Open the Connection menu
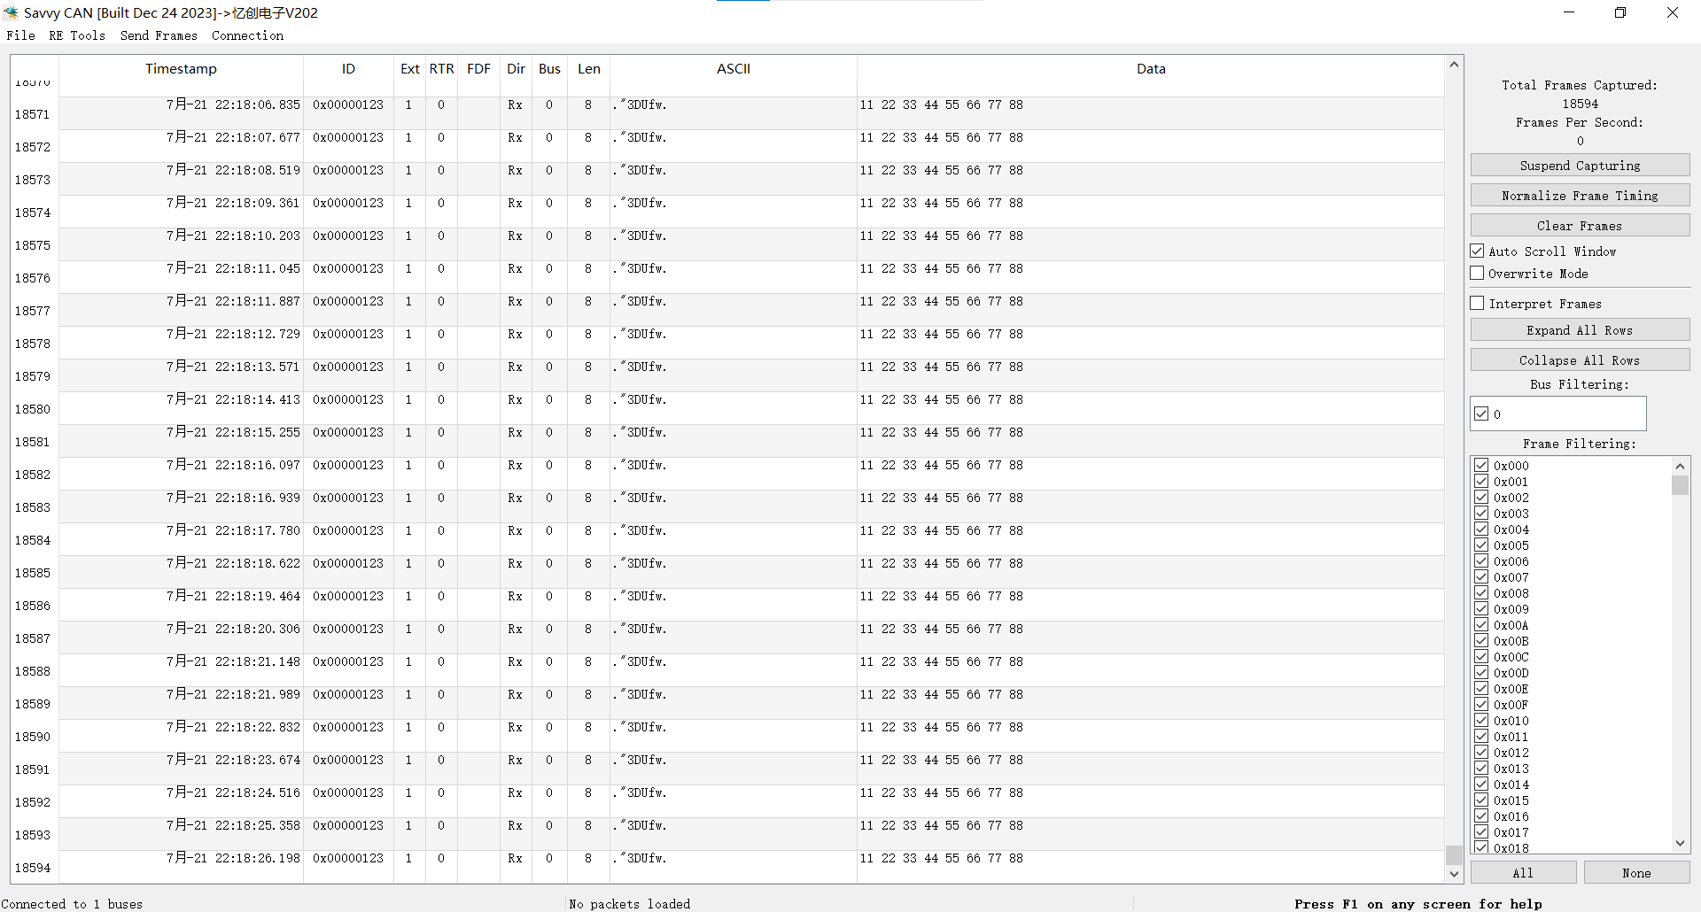Screen dimensions: 1701x912 pos(247,35)
